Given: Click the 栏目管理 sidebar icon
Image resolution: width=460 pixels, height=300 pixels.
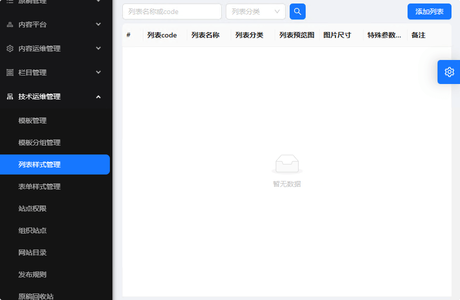Looking at the screenshot, I should point(10,72).
